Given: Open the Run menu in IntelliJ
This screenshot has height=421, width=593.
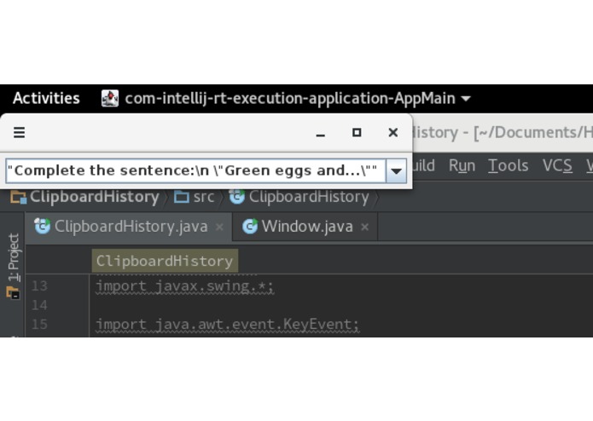Looking at the screenshot, I should coord(462,165).
